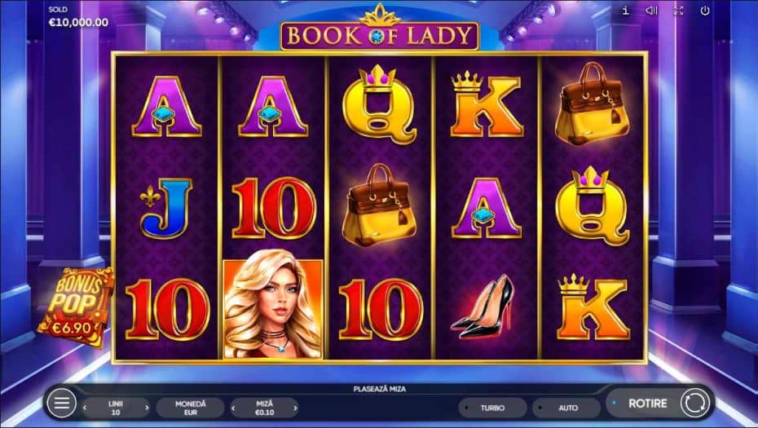Enable Auto spin

coord(565,408)
